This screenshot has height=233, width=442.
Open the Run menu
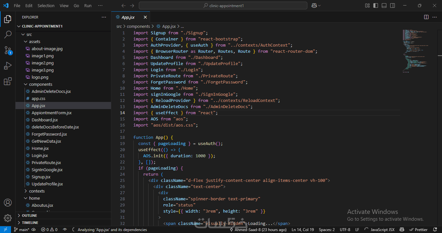click(88, 6)
